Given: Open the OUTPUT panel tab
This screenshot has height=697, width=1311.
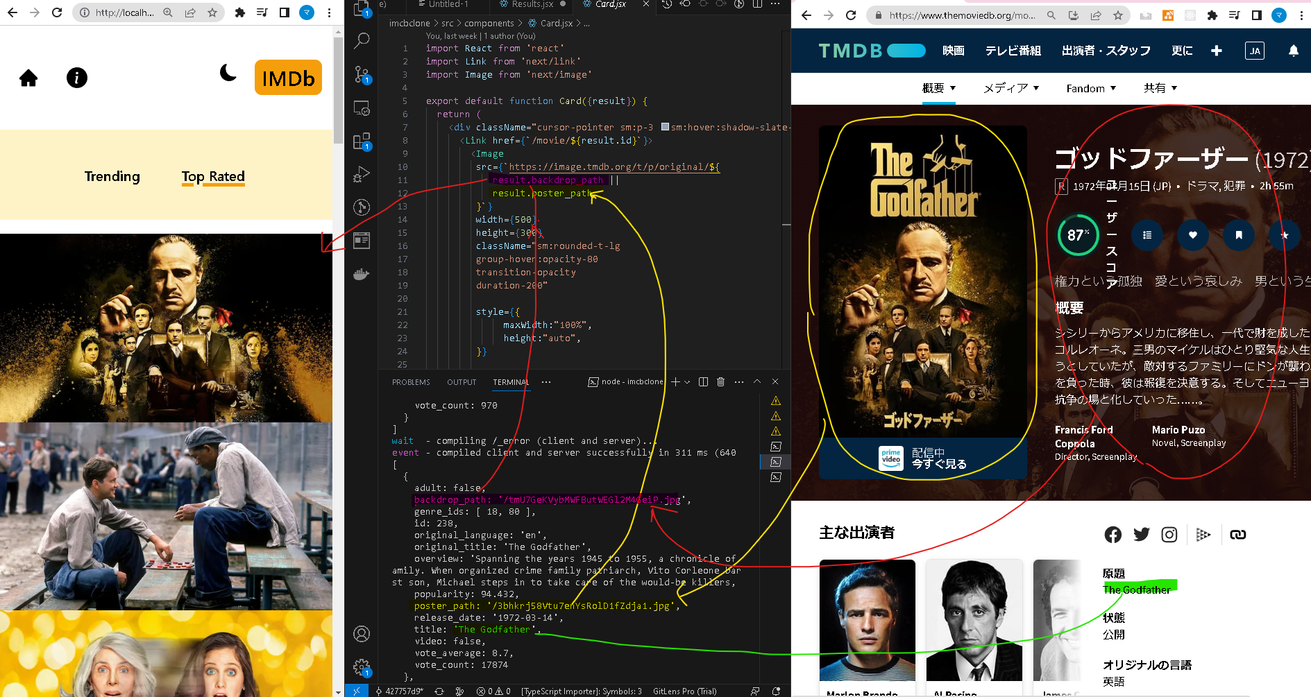Looking at the screenshot, I should pyautogui.click(x=462, y=382).
